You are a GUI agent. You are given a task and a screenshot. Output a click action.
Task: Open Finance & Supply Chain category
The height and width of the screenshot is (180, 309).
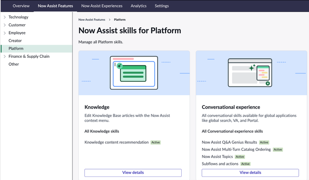coord(29,56)
